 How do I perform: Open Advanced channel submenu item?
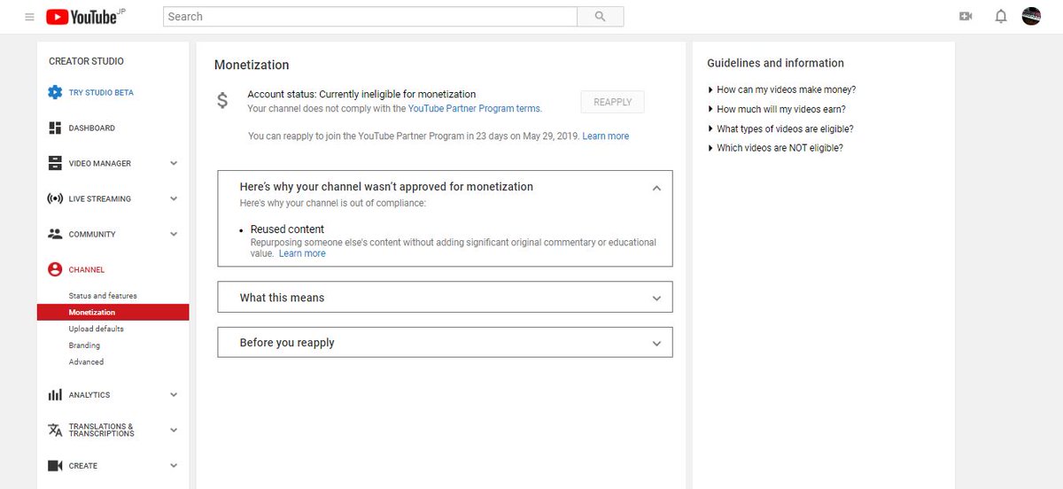[x=86, y=361]
